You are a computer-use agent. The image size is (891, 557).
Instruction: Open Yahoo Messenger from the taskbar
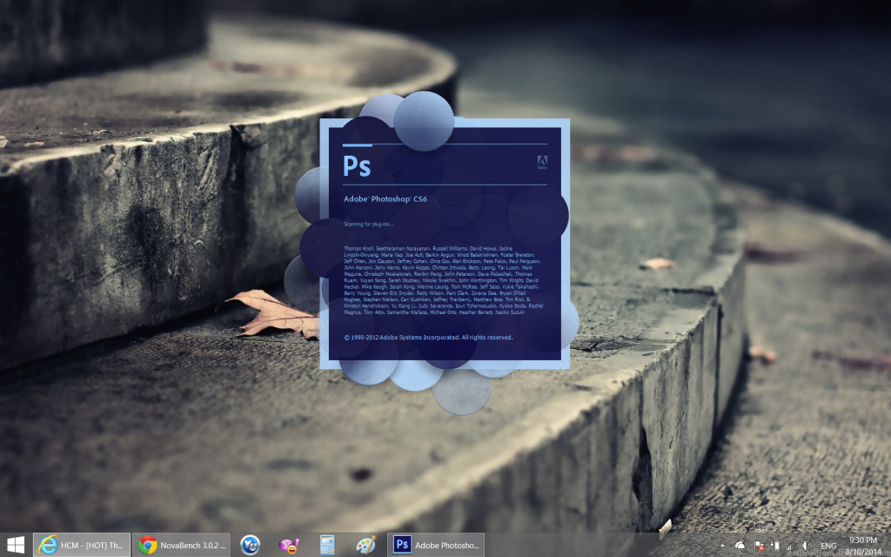(x=288, y=545)
